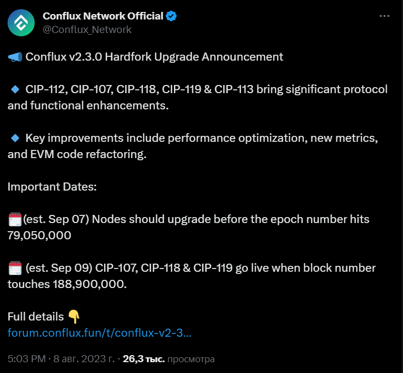
Task: Click the 188,900,000 block number text
Action: point(89,284)
